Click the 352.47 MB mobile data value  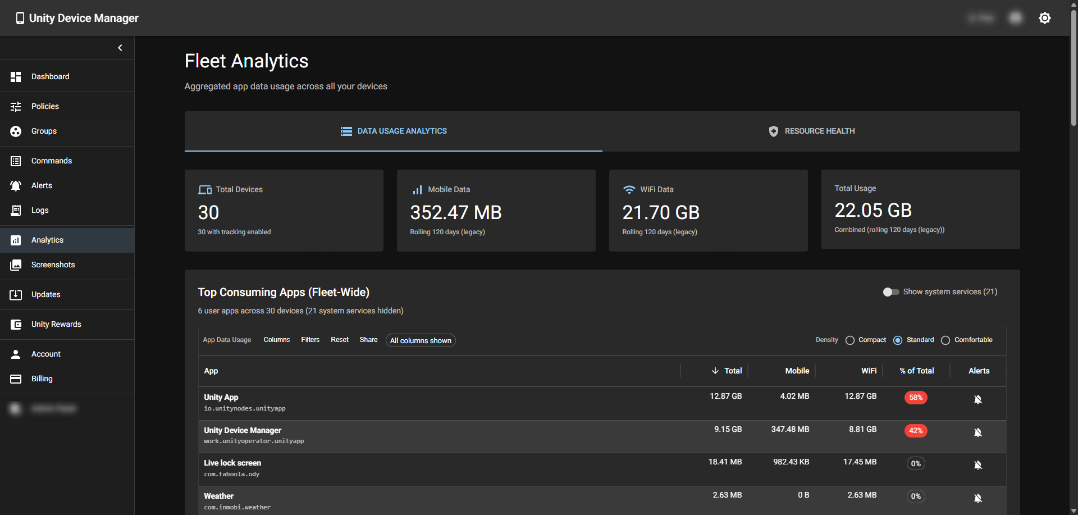(456, 212)
